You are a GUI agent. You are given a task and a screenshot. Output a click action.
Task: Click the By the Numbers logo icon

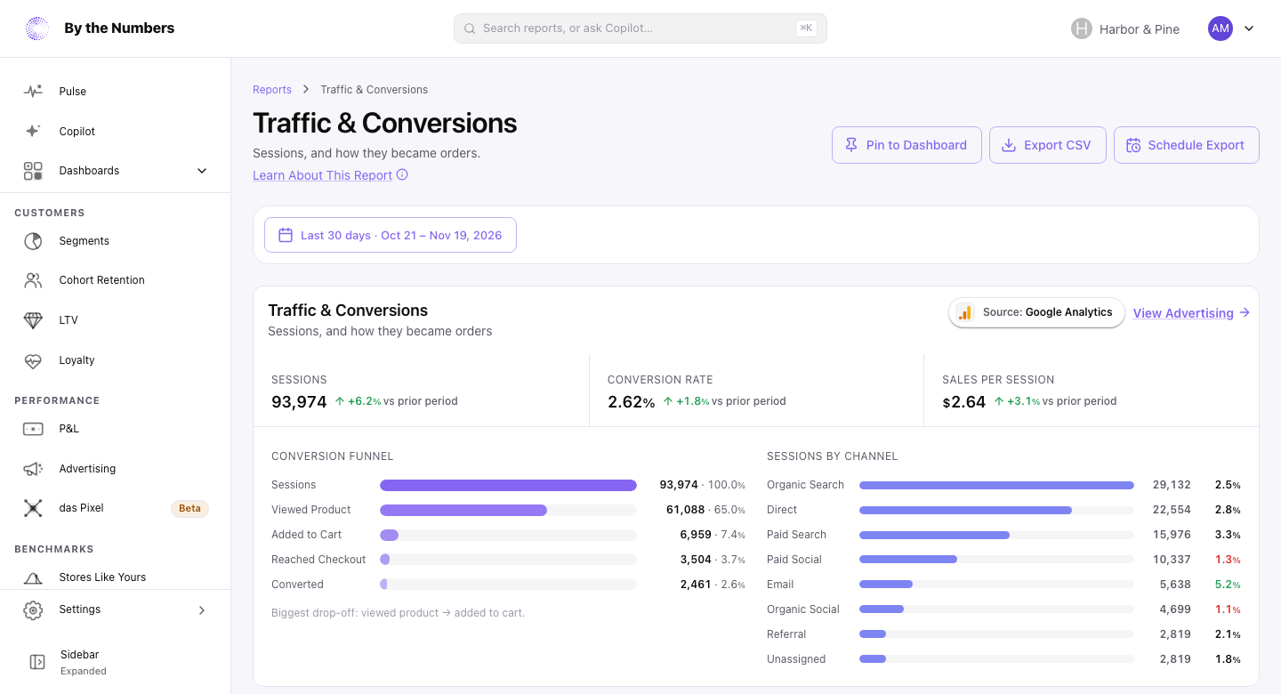click(37, 28)
